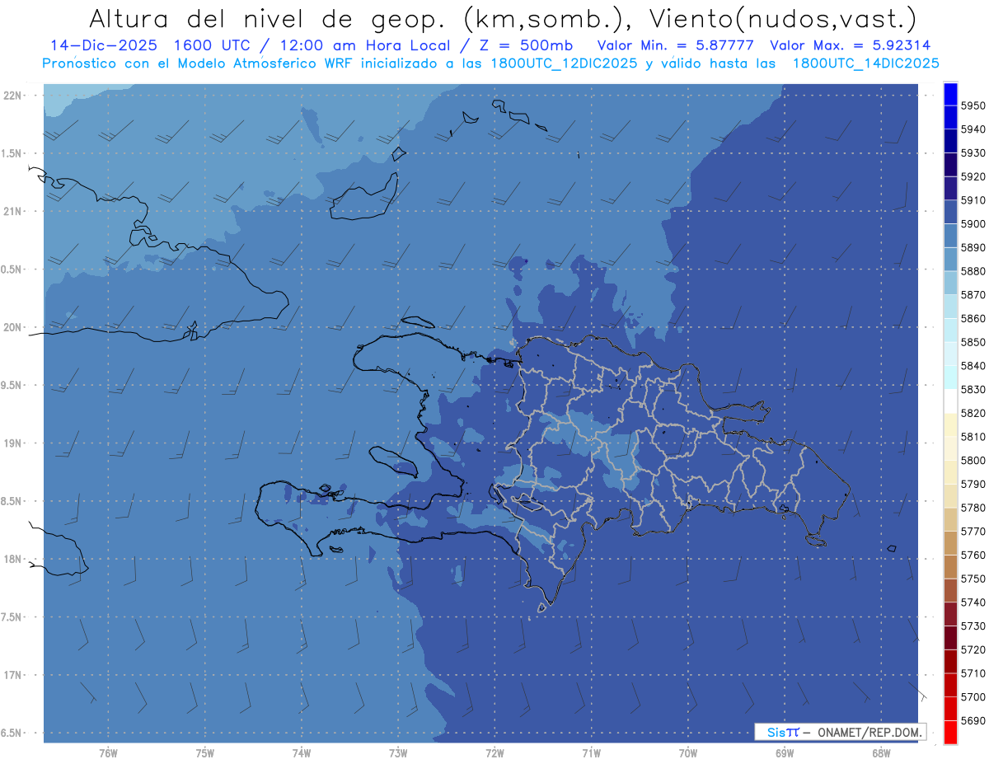Image resolution: width=989 pixels, height=764 pixels.
Task: Click the 76W longitude label
Action: [x=108, y=753]
